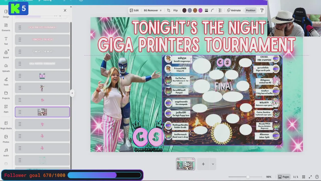The height and width of the screenshot is (181, 321).
Task: Click the Edit image button
Action: coord(134,10)
